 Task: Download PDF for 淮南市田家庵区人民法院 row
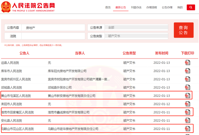pos(187,112)
